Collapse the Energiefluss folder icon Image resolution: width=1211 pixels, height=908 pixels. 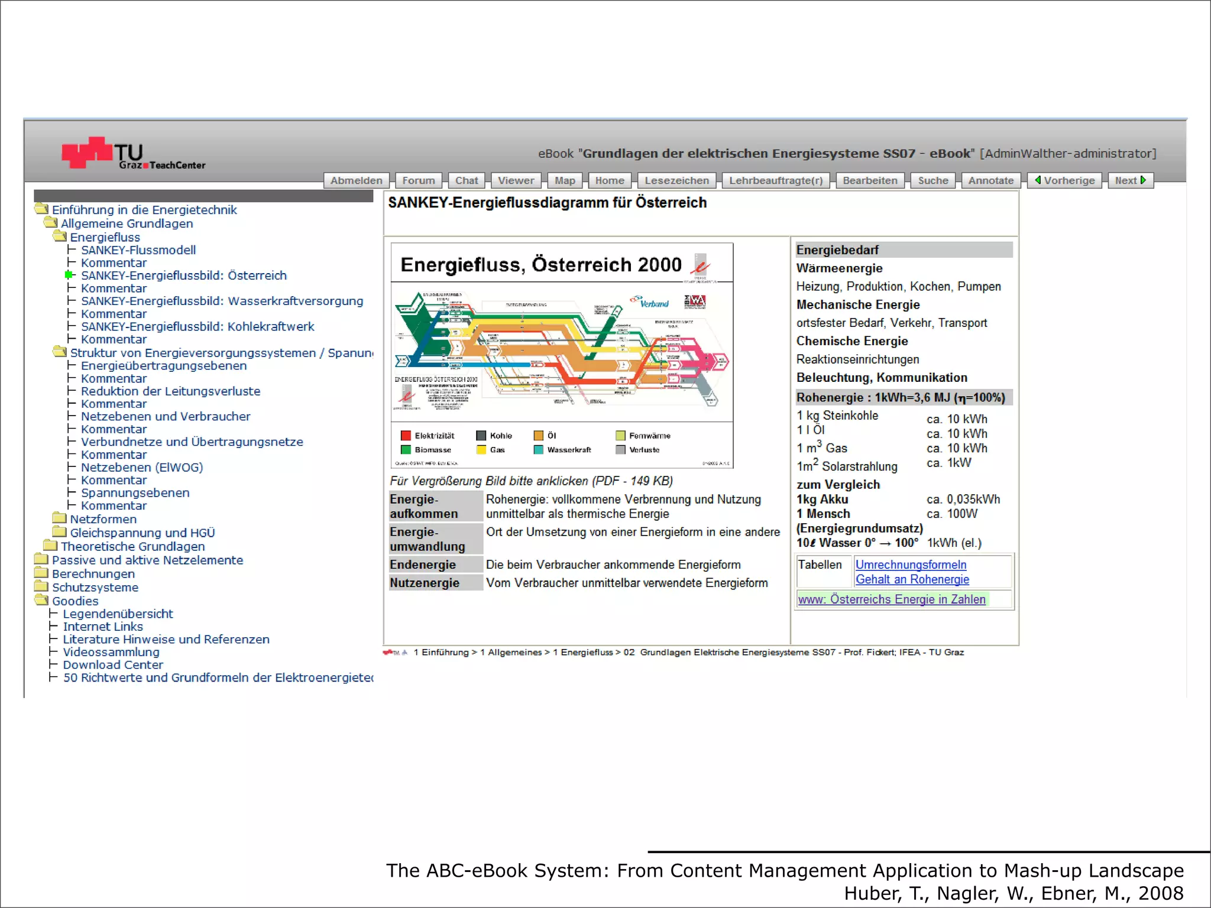point(60,236)
